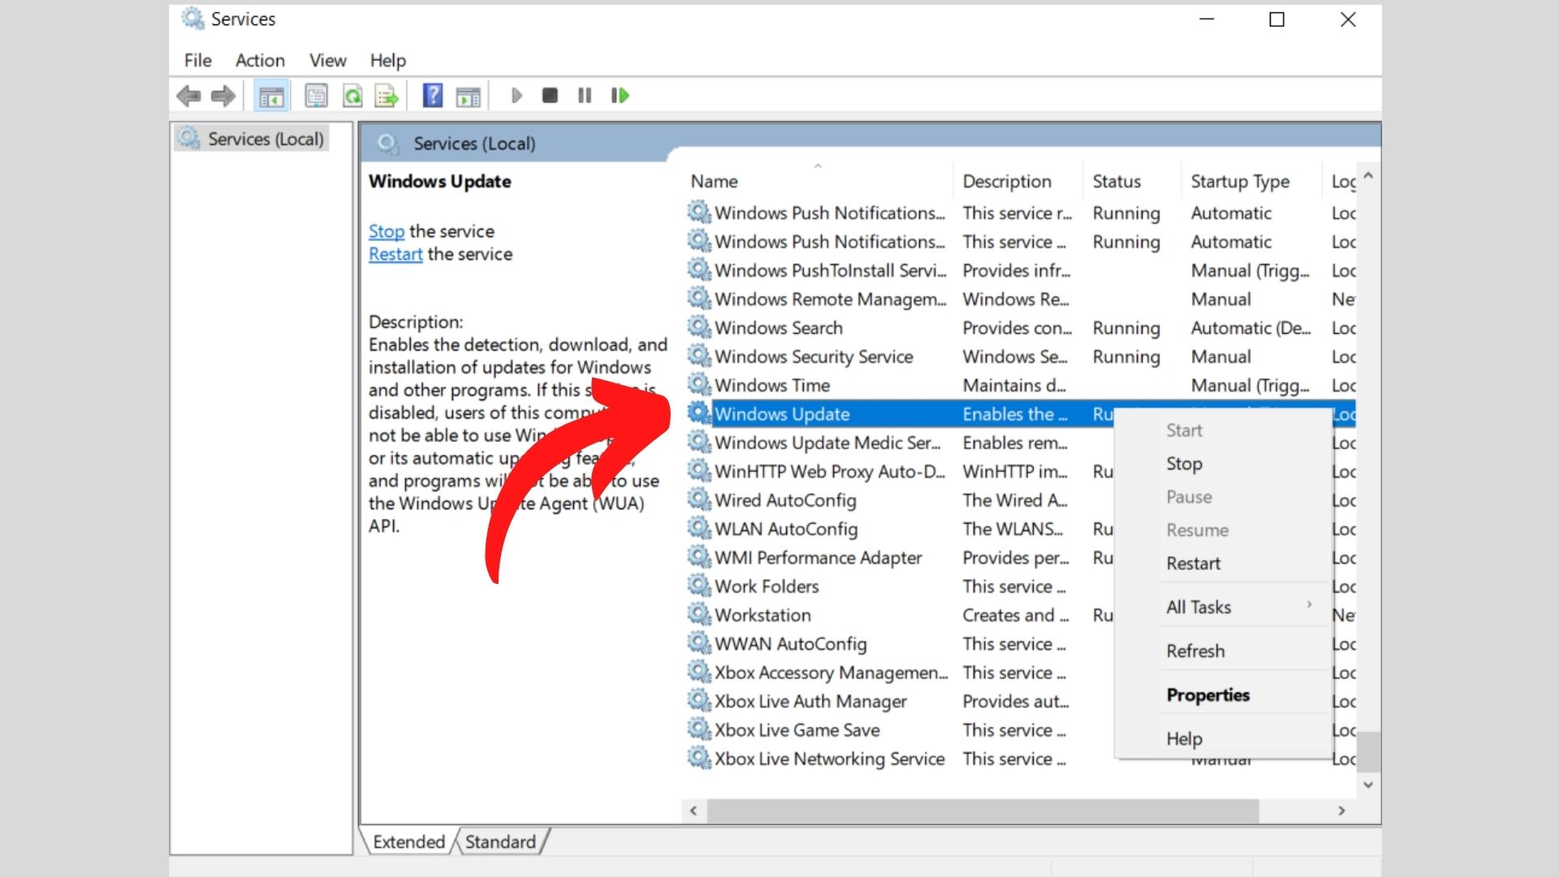Click the Pause Service toolbar icon

coord(585,96)
